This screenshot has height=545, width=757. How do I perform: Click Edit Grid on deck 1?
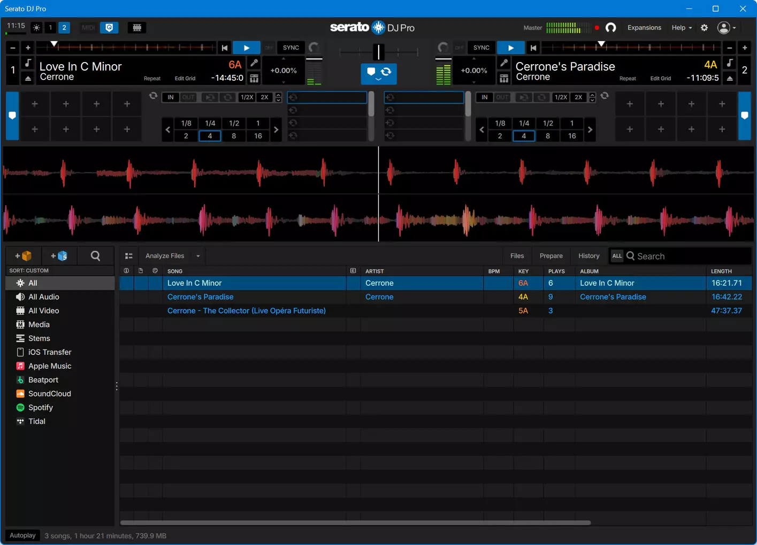pyautogui.click(x=185, y=79)
